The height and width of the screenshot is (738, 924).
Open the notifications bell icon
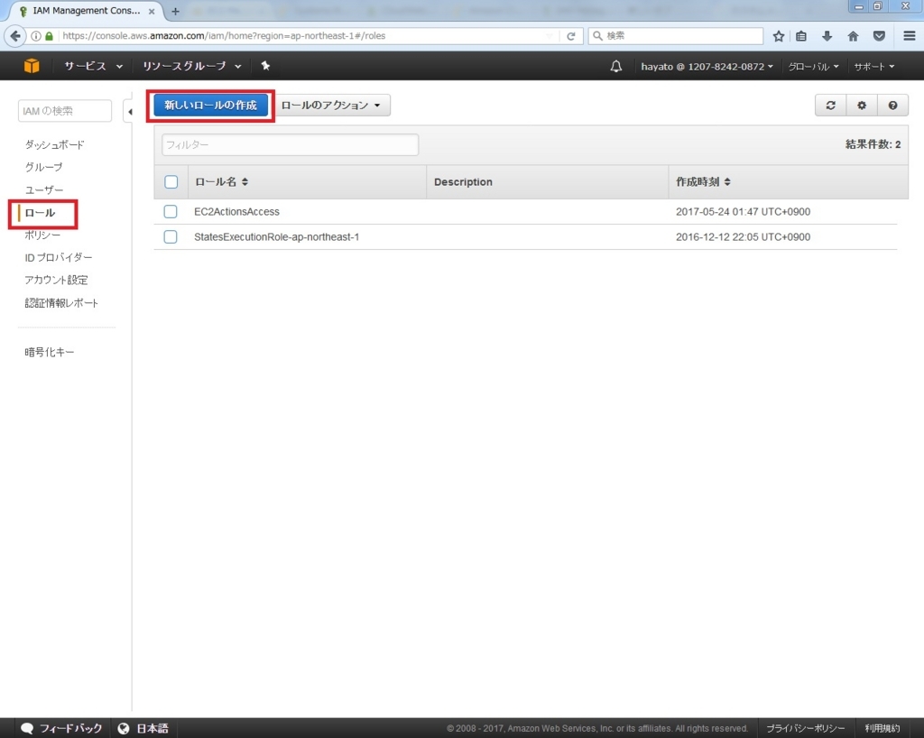pyautogui.click(x=615, y=67)
